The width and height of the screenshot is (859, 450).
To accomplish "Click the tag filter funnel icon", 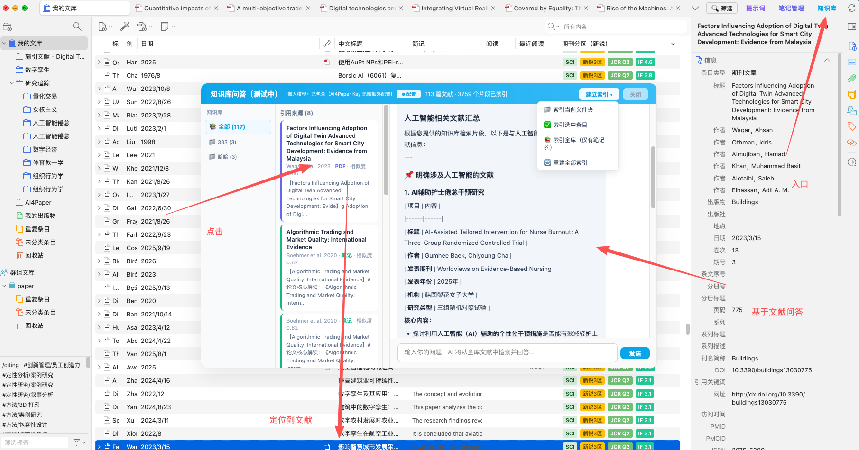I will (x=76, y=442).
